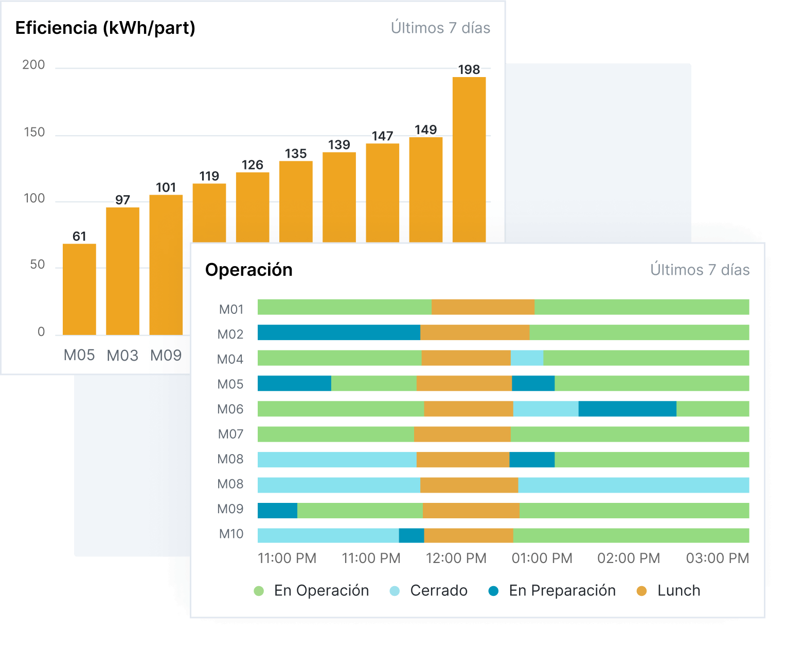
Task: Click the M09 bar labeled 101
Action: [x=166, y=265]
